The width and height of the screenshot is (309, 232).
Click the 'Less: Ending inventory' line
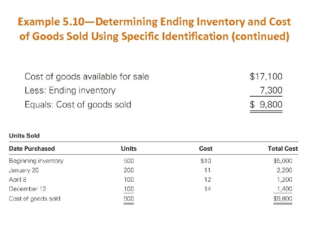point(70,91)
